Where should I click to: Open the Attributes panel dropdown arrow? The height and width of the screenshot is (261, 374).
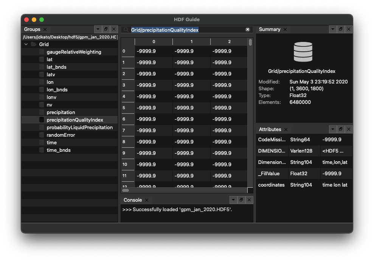tap(332, 129)
